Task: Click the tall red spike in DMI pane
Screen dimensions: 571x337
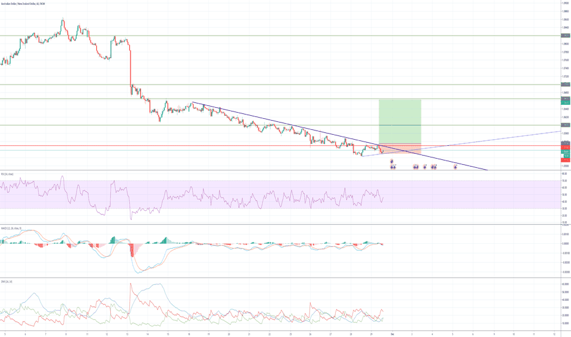Action: [x=130, y=286]
